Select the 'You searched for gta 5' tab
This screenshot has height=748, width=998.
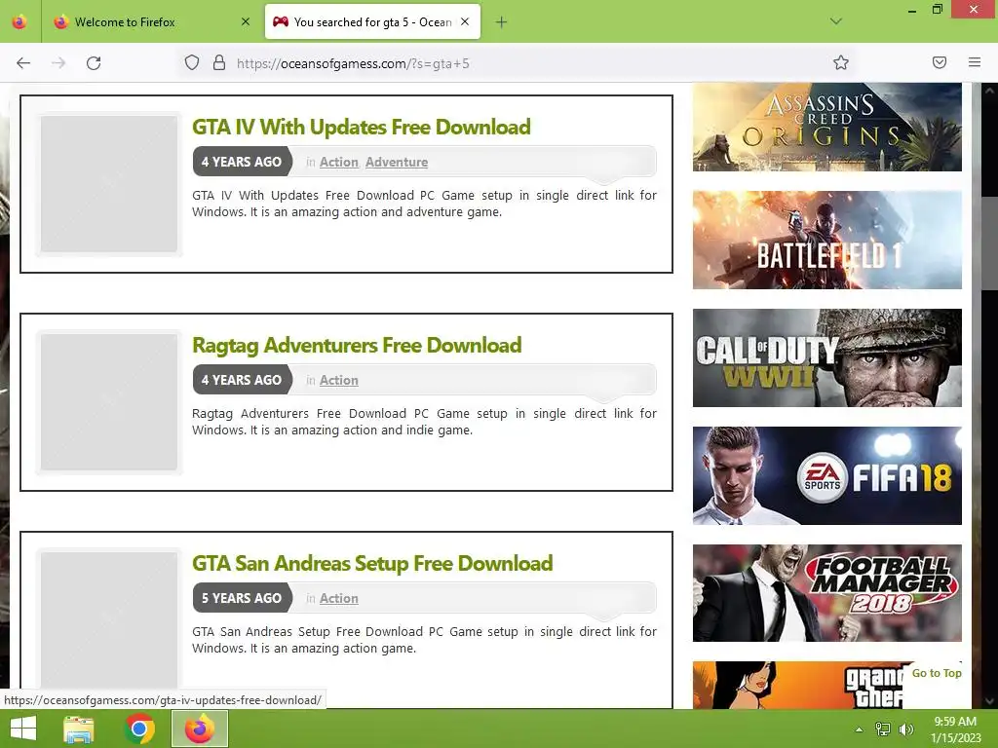[x=372, y=22]
